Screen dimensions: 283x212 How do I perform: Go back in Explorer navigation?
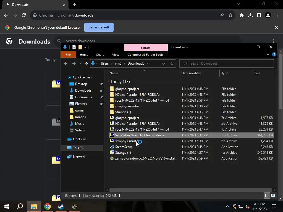tap(66, 63)
